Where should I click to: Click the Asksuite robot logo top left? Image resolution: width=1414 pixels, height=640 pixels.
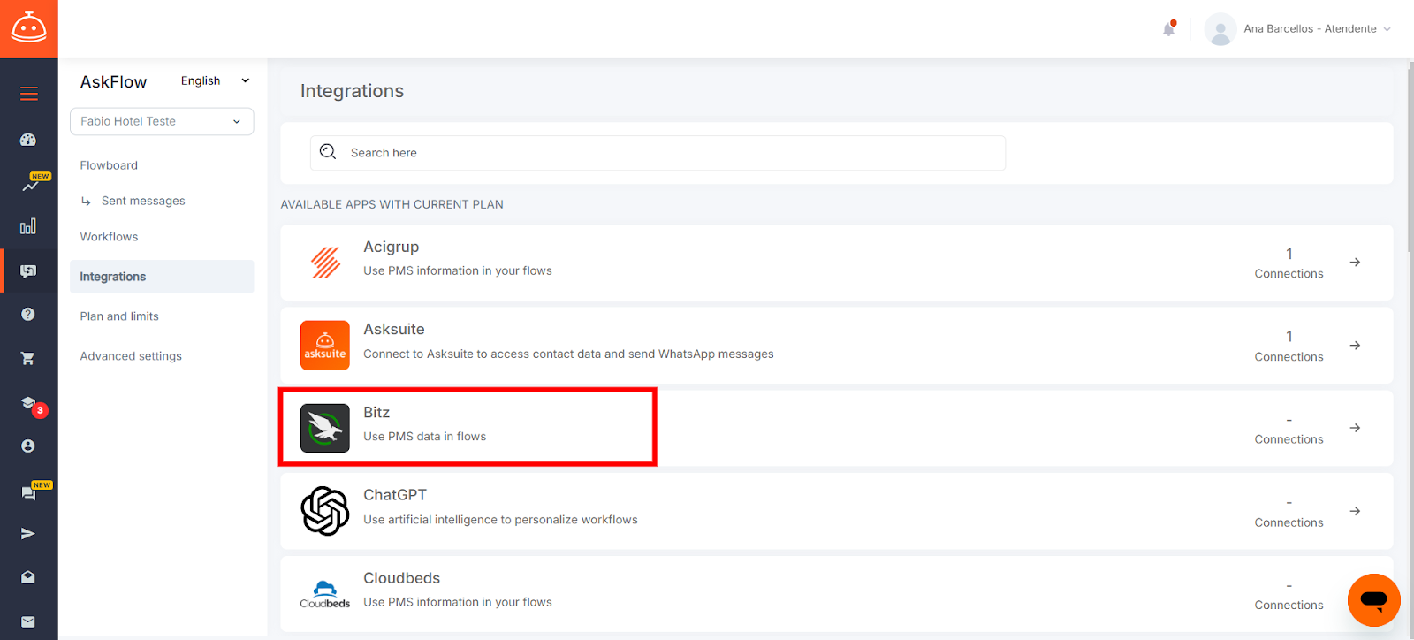coord(29,28)
